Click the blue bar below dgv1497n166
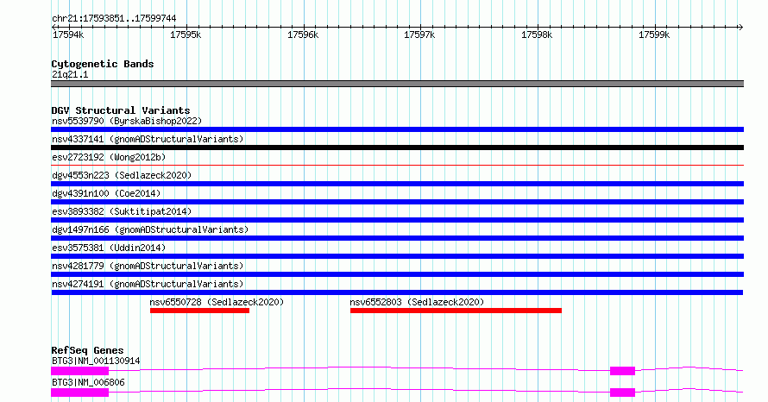Viewport: 768px width, 402px height. pos(397,238)
